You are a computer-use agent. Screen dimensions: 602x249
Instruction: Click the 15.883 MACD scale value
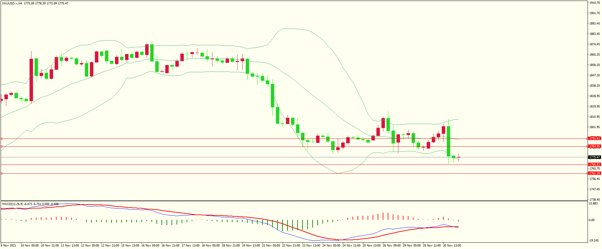(x=593, y=203)
